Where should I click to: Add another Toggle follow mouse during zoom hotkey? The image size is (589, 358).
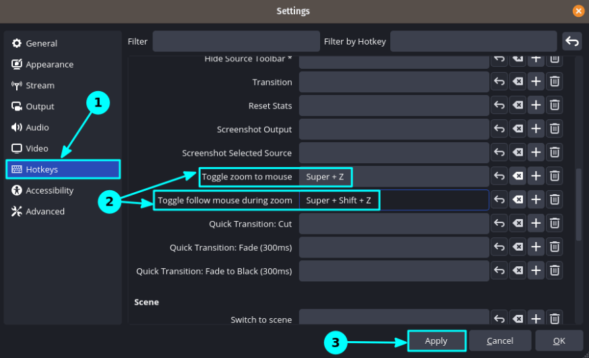(536, 200)
